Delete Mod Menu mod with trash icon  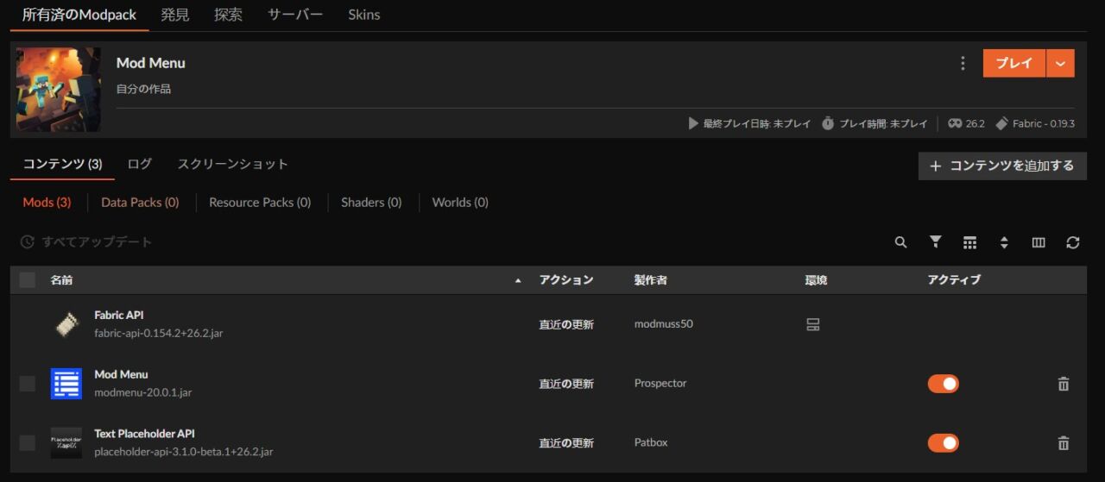1064,384
